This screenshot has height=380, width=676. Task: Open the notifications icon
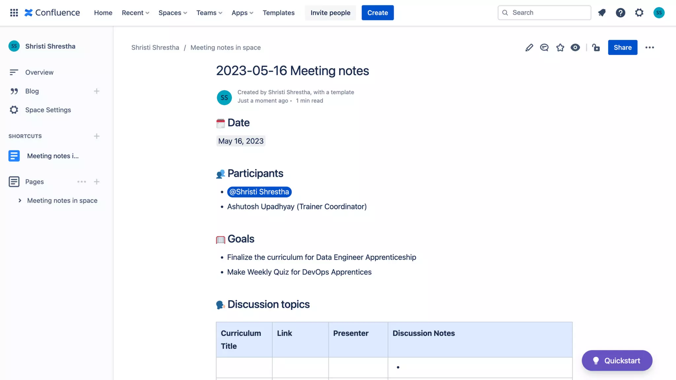coord(602,13)
